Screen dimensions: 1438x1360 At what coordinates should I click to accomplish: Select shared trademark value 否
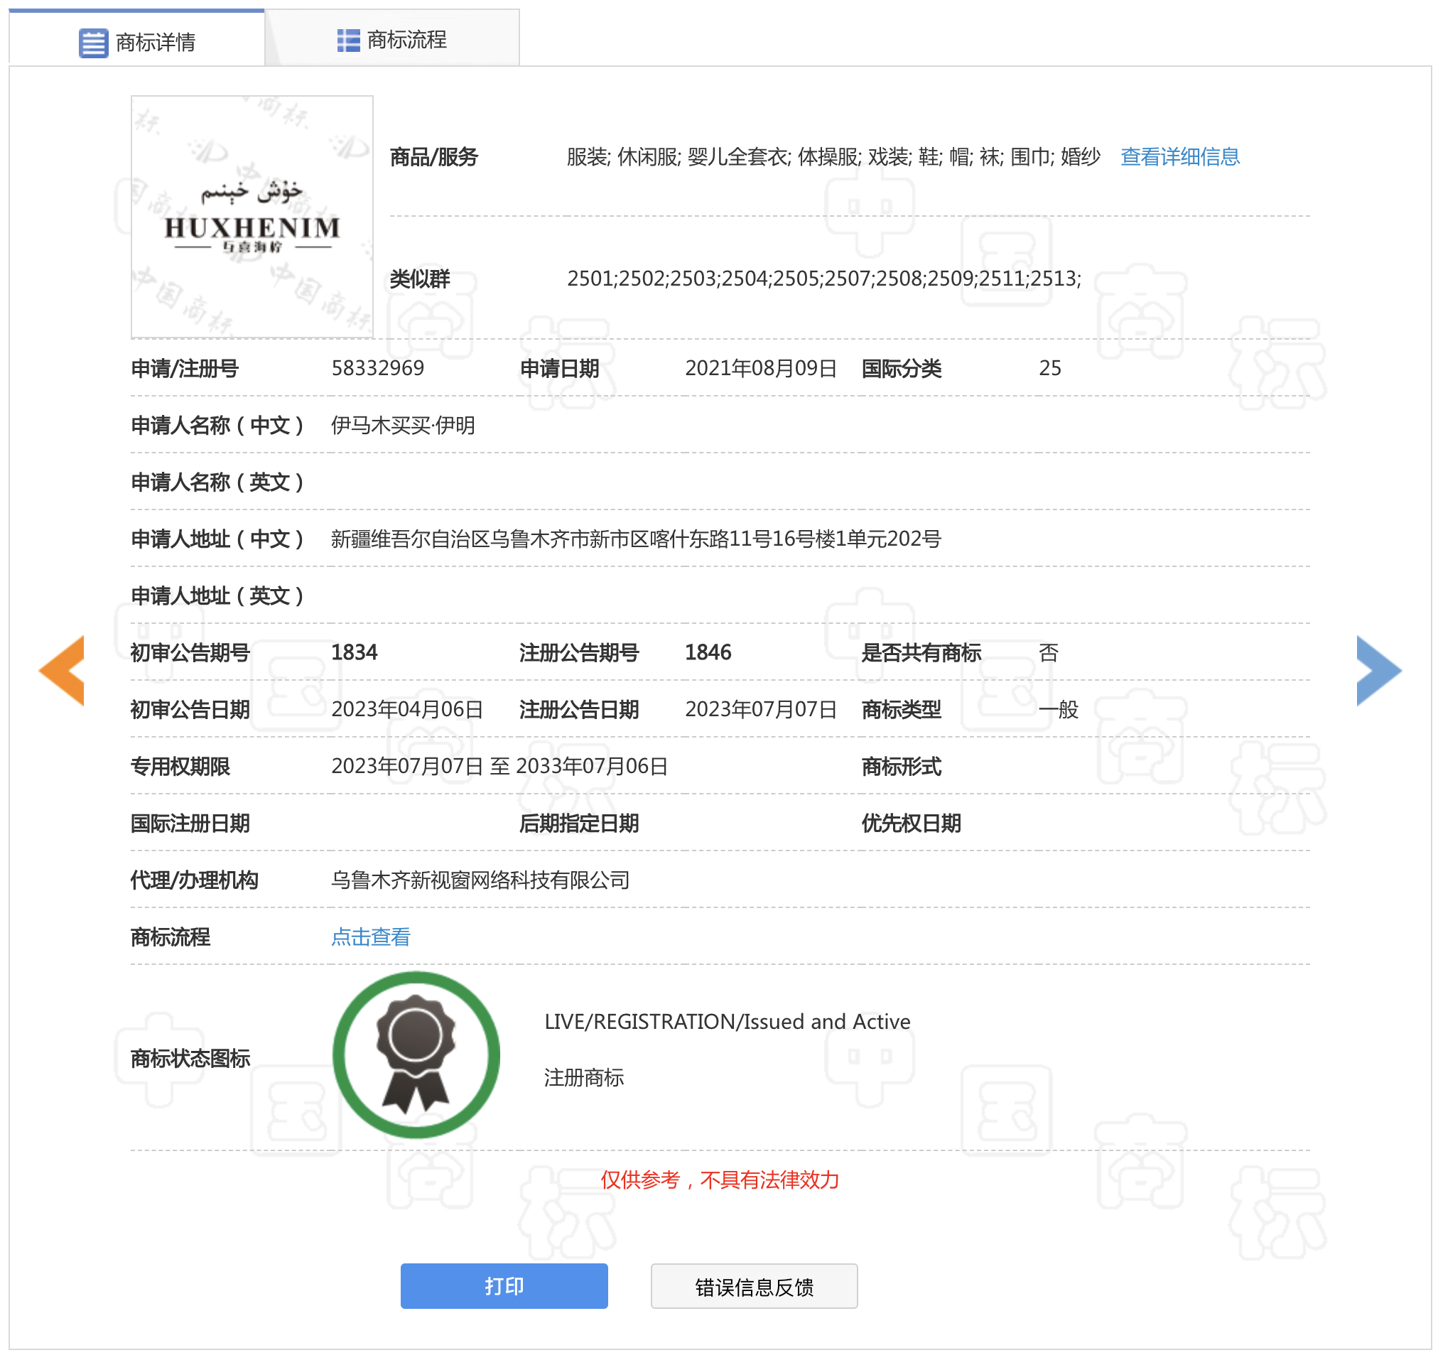tap(1048, 652)
